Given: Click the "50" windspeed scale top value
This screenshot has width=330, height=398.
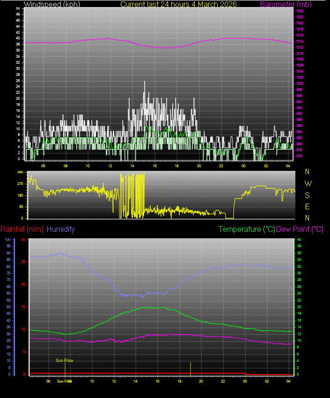Looking at the screenshot, I should (18, 8).
